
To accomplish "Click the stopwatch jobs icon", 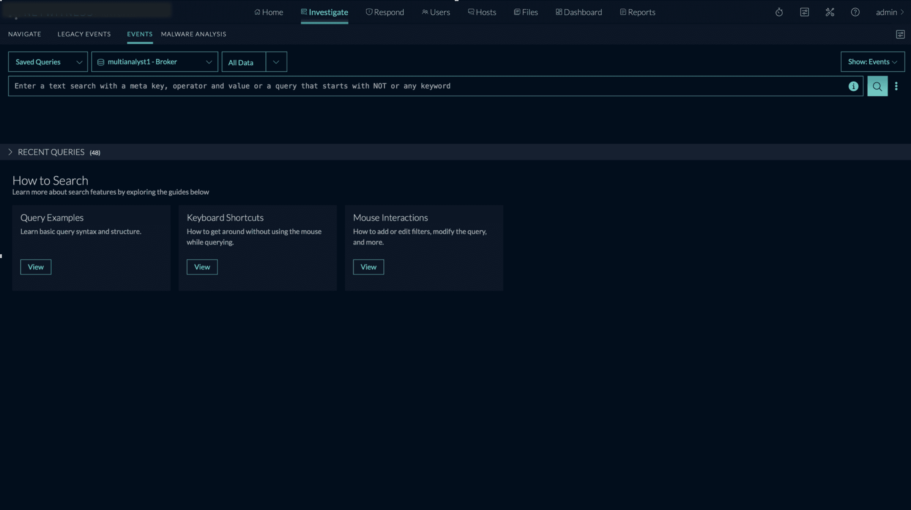I will coord(779,12).
